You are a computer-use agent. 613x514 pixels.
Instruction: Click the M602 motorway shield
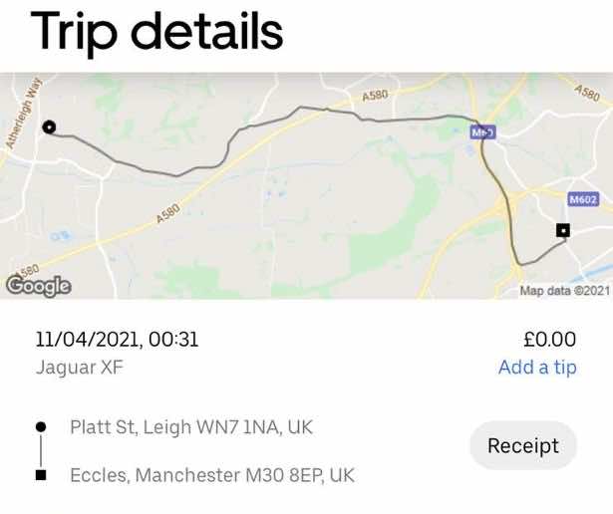[x=583, y=199]
